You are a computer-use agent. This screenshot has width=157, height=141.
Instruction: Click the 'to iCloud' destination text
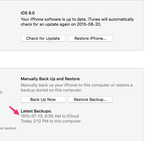71,116
